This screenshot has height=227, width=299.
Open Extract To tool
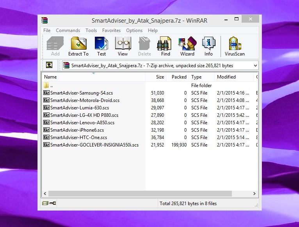(x=78, y=46)
